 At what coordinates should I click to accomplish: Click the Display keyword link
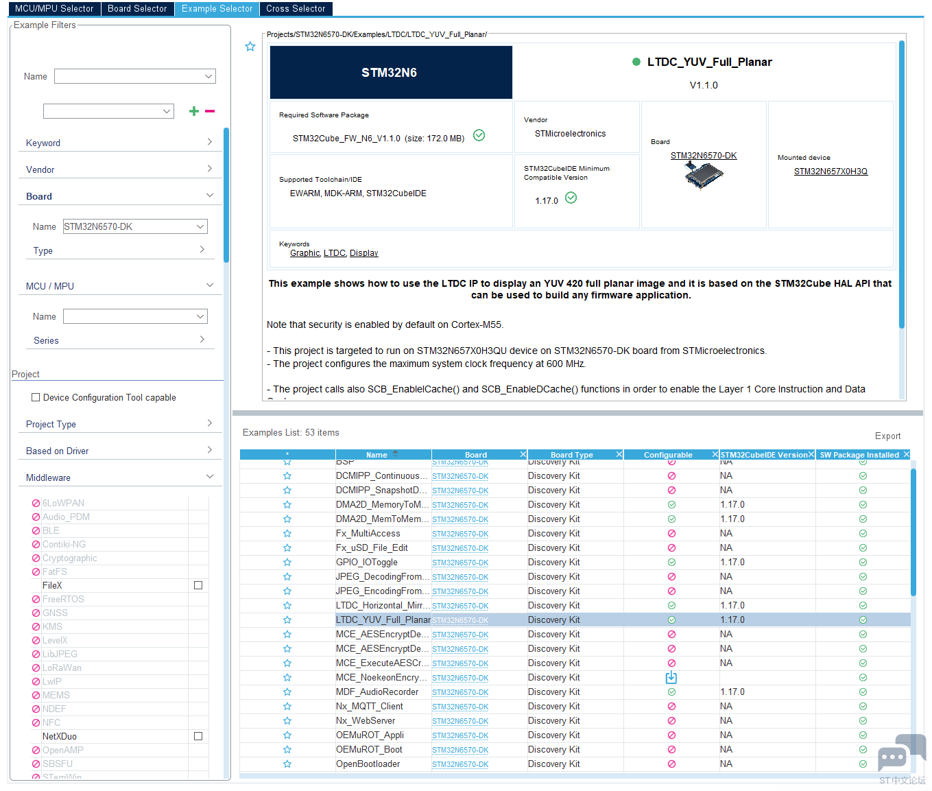363,253
